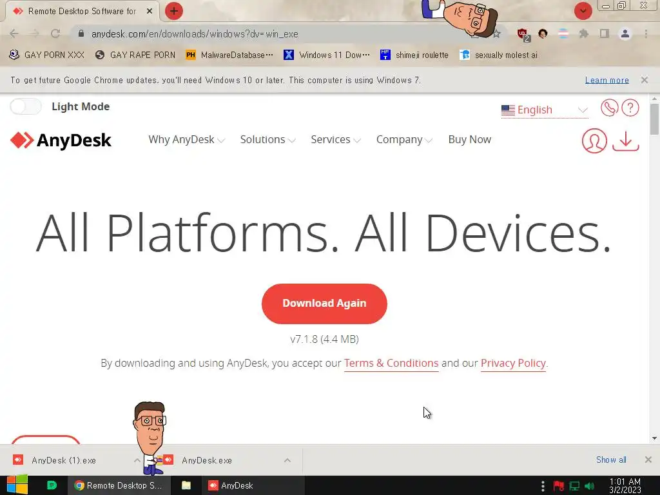Open the uBlock Origin extension icon
The image size is (660, 495).
523,34
